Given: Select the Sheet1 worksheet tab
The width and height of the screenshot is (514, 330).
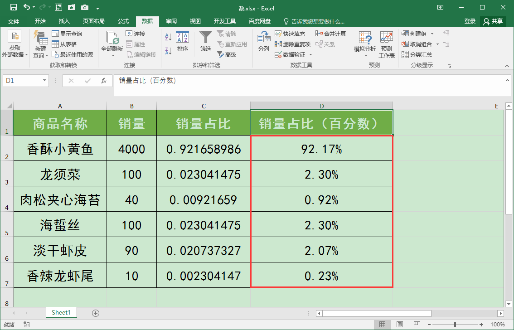Looking at the screenshot, I should [x=61, y=313].
